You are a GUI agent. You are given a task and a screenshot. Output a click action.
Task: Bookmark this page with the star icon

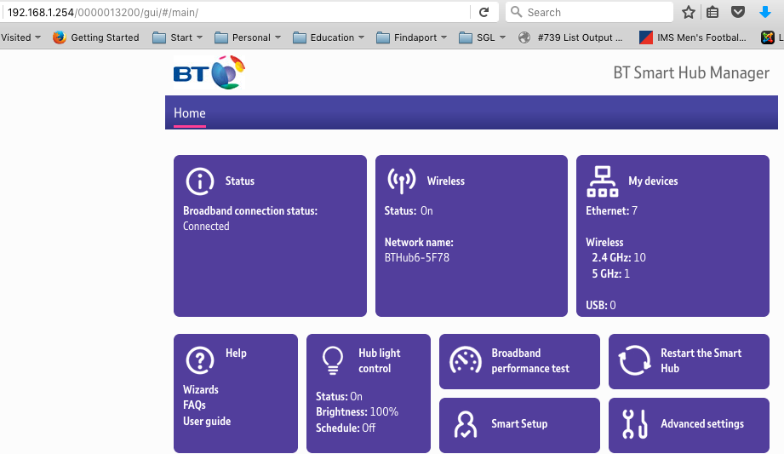689,12
